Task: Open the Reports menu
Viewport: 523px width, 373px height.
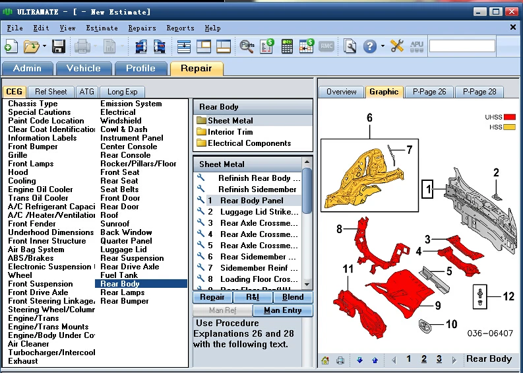Action: [x=181, y=28]
